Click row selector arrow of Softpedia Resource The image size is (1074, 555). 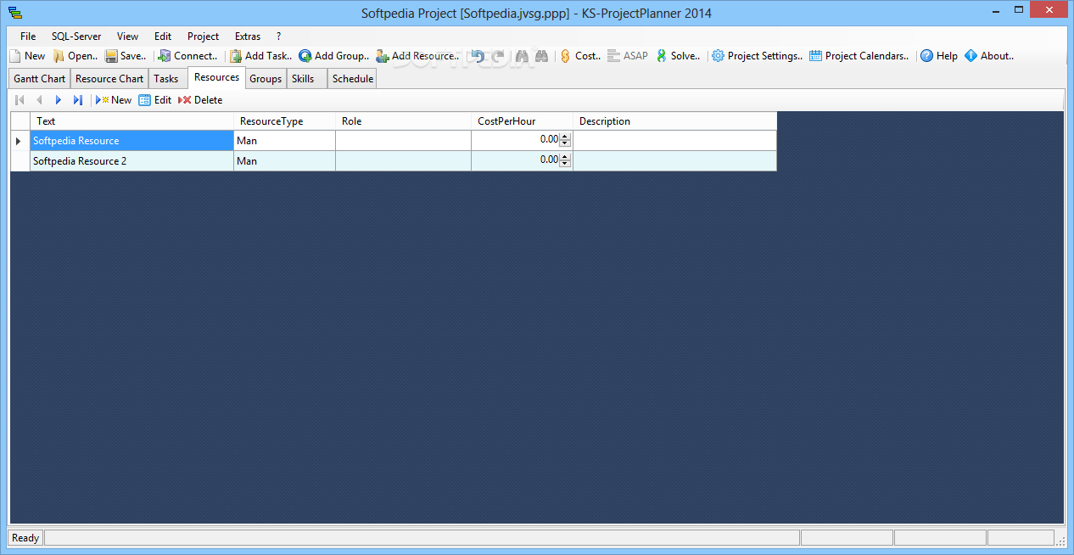(x=20, y=141)
